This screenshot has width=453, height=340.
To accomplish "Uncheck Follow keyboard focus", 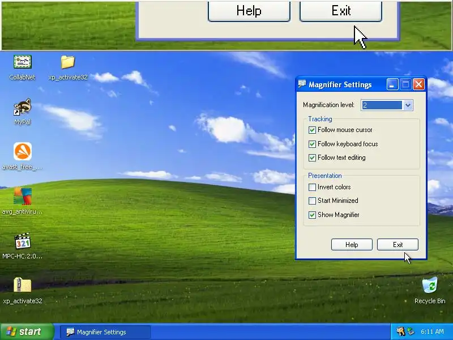I will 312,144.
